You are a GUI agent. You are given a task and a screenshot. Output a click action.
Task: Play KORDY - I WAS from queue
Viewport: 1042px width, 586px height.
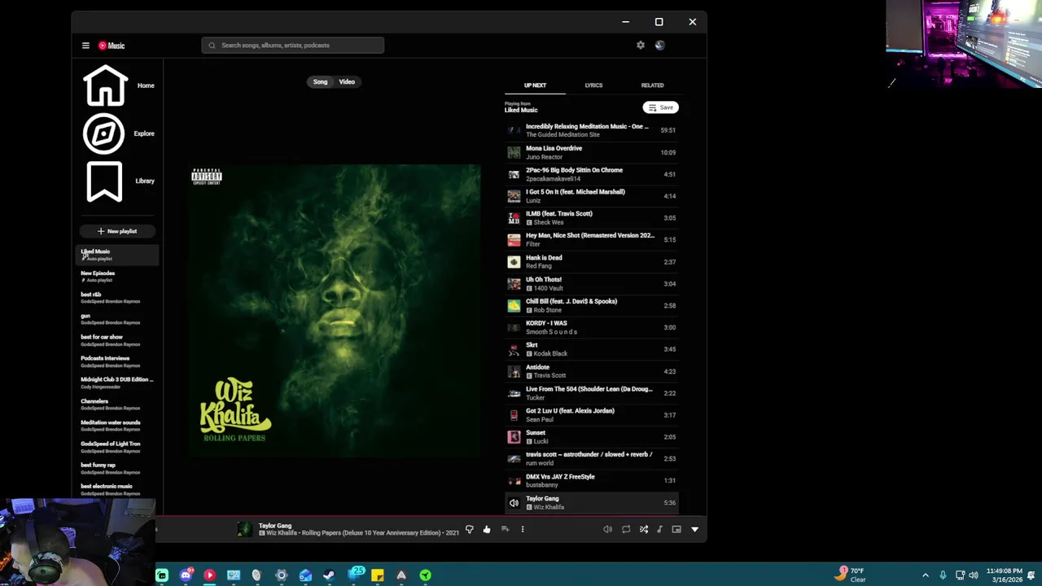pyautogui.click(x=592, y=327)
